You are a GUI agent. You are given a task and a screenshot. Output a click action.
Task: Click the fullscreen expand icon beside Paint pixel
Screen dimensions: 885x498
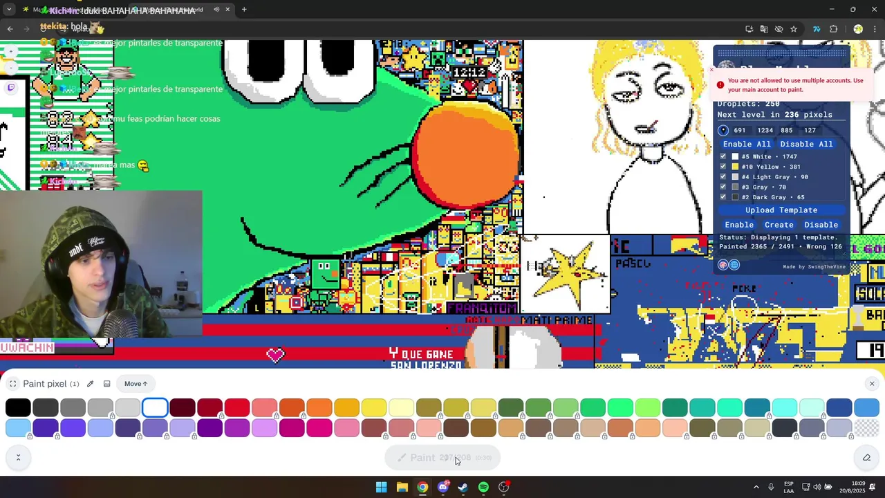12,384
